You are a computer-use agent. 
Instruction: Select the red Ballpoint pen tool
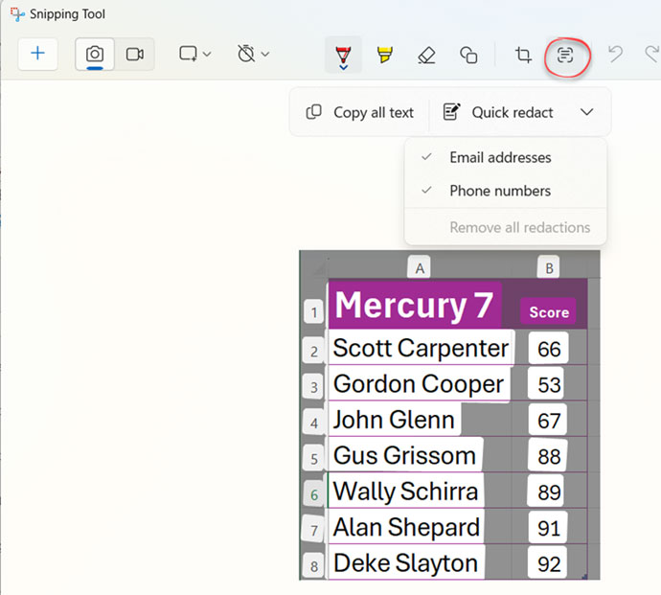tap(343, 56)
